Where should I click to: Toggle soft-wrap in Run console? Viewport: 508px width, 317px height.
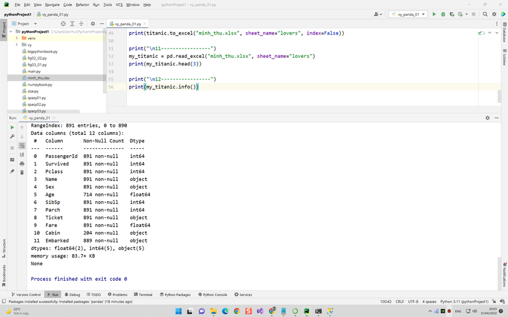pyautogui.click(x=22, y=146)
